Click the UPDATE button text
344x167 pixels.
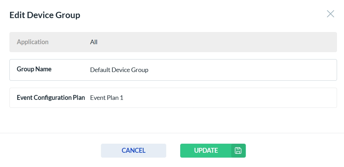point(206,151)
